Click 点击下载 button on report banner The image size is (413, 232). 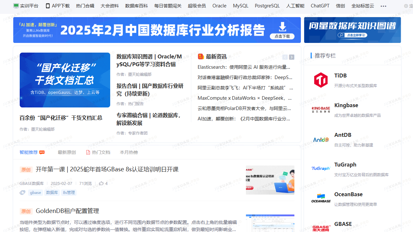tap(282, 36)
